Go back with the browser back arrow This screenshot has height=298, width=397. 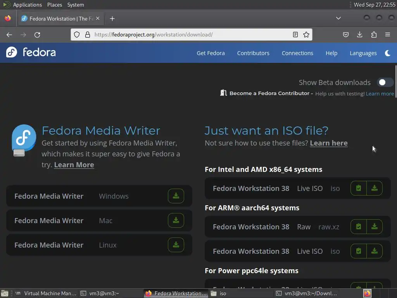coord(9,35)
